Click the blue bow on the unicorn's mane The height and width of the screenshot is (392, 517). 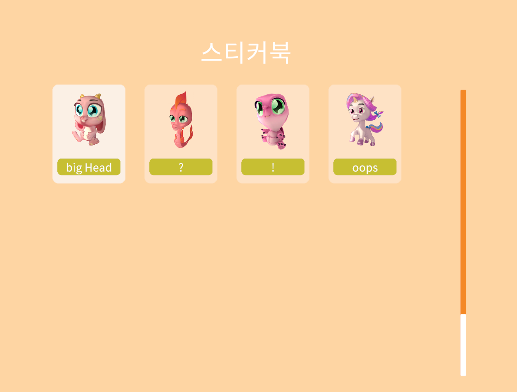(378, 114)
